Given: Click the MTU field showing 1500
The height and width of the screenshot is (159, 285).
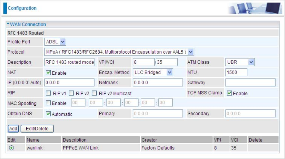Looking at the screenshot, I should coord(236,72).
